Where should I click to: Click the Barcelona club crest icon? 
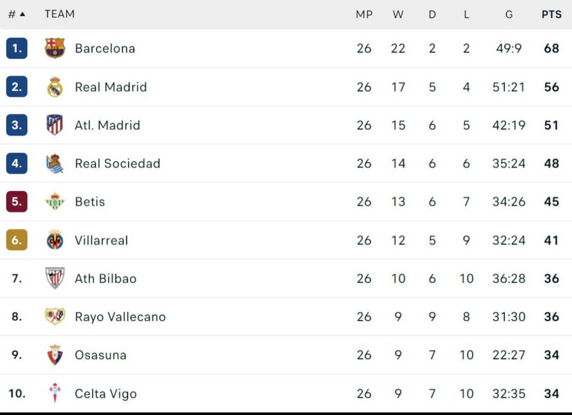[55, 48]
